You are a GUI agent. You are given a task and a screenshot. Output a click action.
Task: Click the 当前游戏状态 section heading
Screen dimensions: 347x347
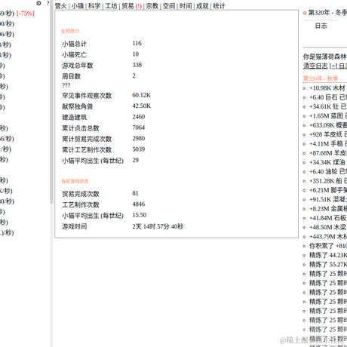coord(75,181)
